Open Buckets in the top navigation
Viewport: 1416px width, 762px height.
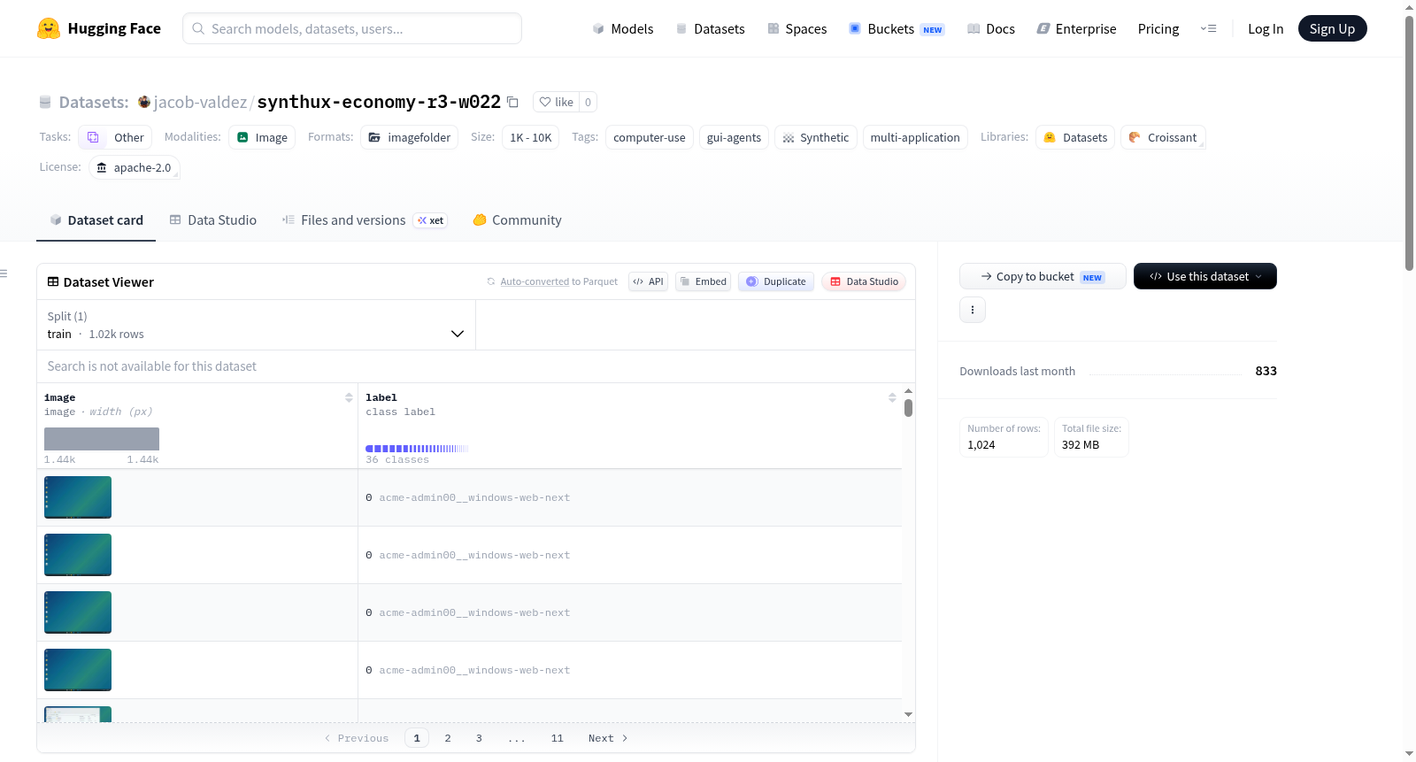(x=897, y=28)
